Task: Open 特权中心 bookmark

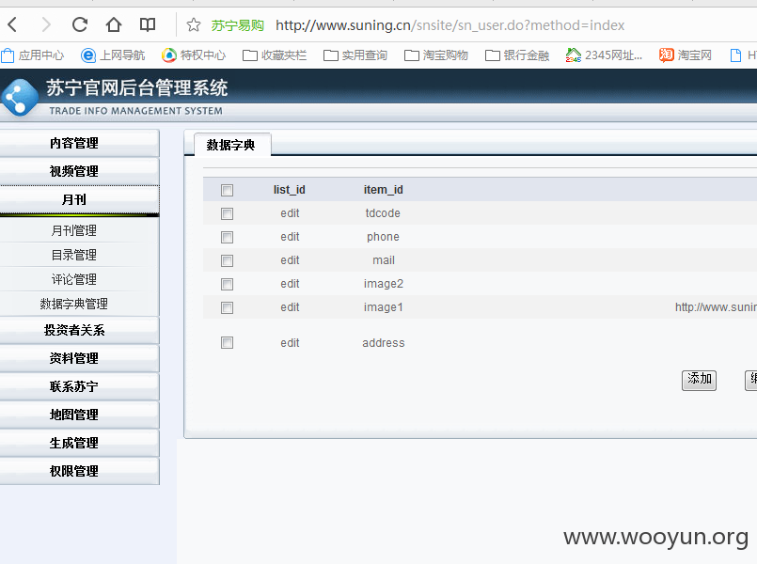Action: tap(194, 55)
